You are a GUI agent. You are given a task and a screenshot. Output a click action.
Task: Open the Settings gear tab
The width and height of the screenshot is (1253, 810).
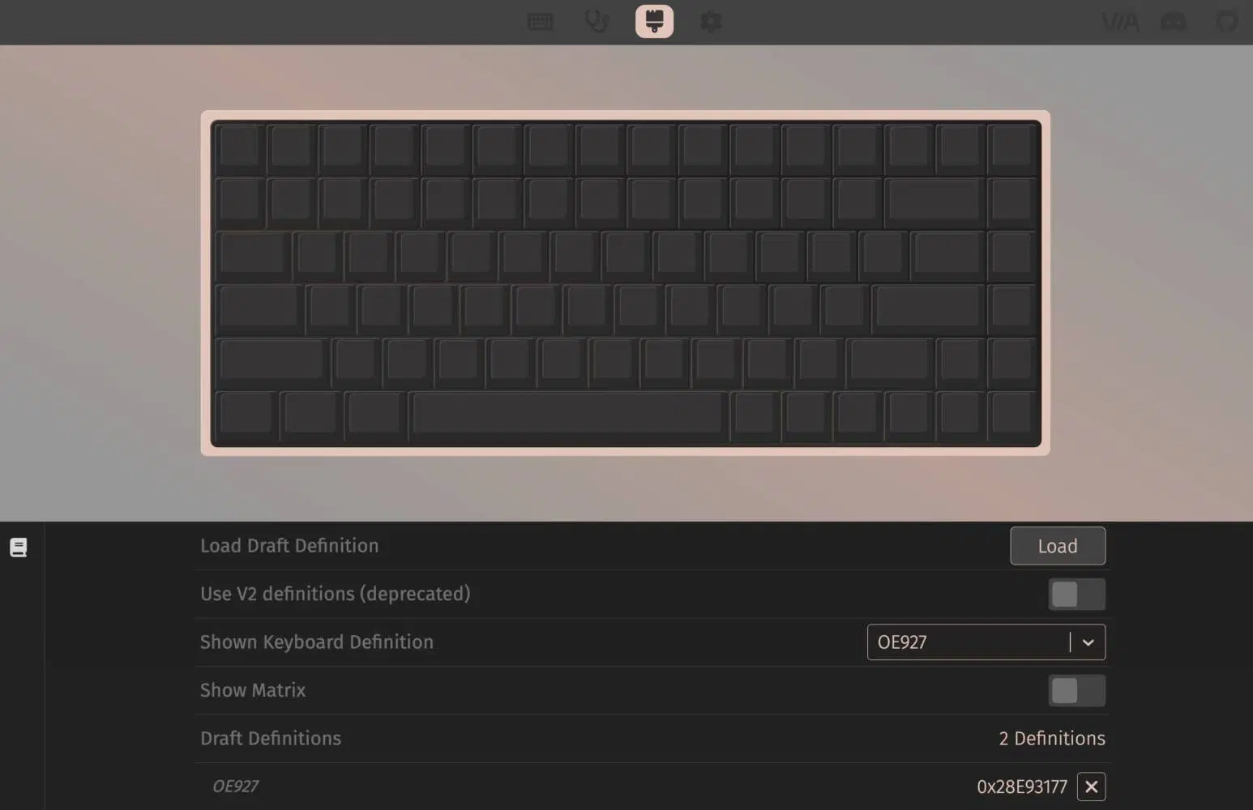pyautogui.click(x=711, y=21)
